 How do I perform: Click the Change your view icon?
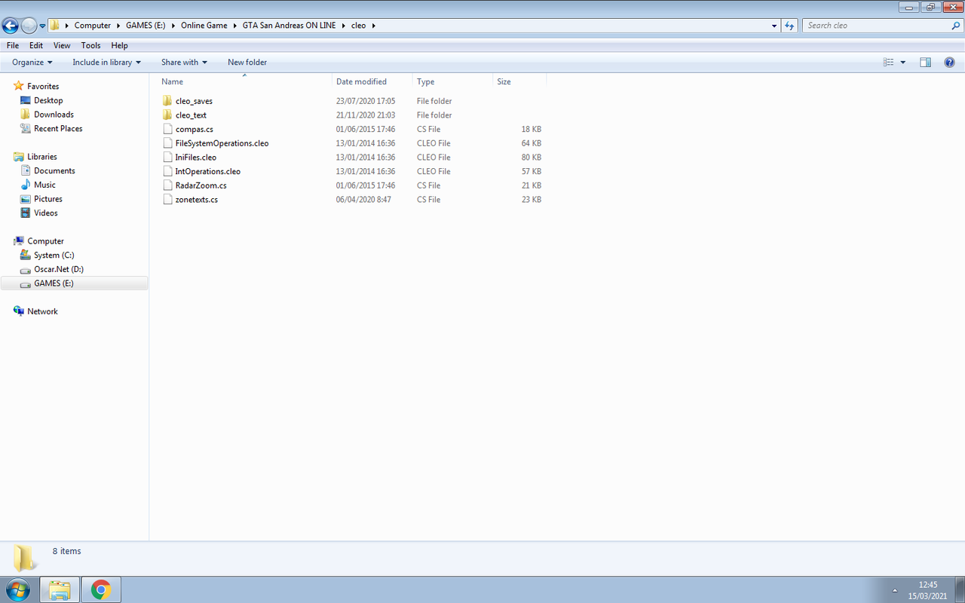coord(888,63)
